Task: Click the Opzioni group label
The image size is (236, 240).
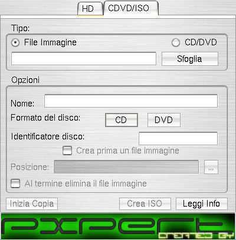Action: [x=25, y=80]
